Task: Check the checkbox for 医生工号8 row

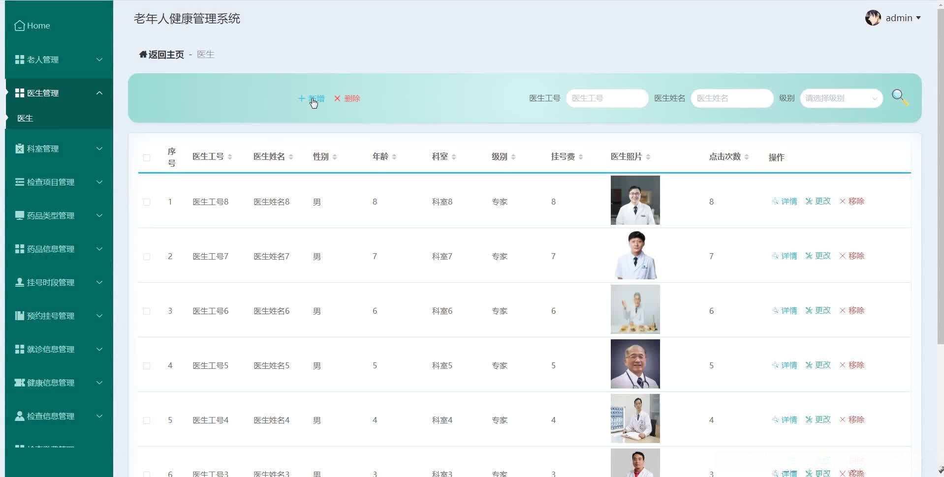Action: pos(147,202)
